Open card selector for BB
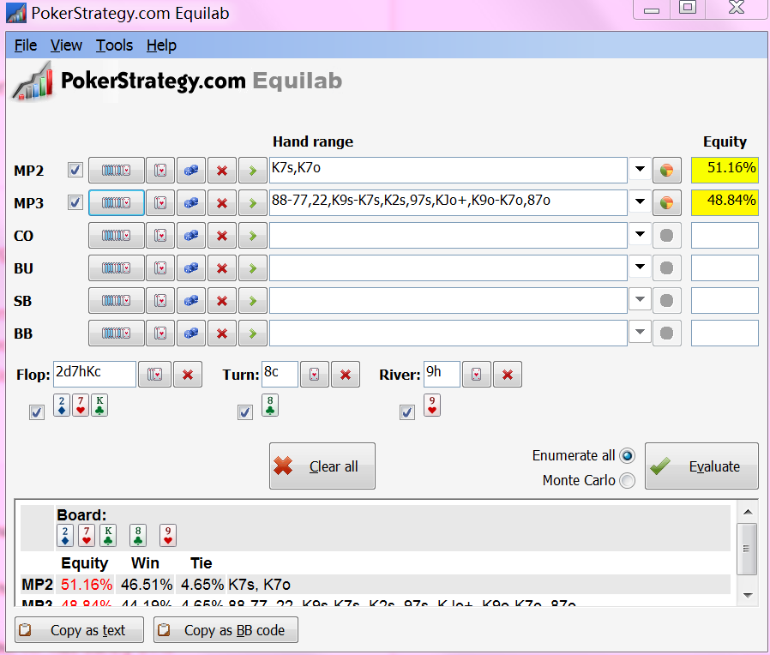The height and width of the screenshot is (655, 770). 160,334
